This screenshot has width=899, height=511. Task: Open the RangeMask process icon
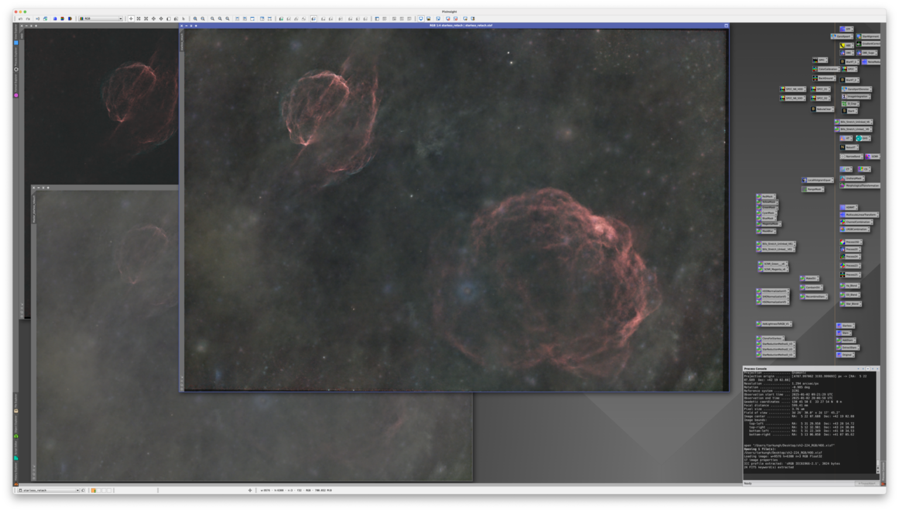812,189
